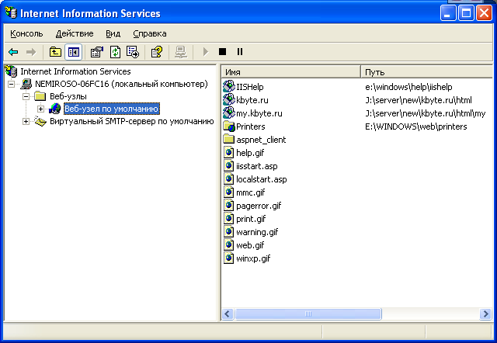Select the aspnet_client name entry
Image resolution: width=497 pixels, height=343 pixels.
click(261, 140)
